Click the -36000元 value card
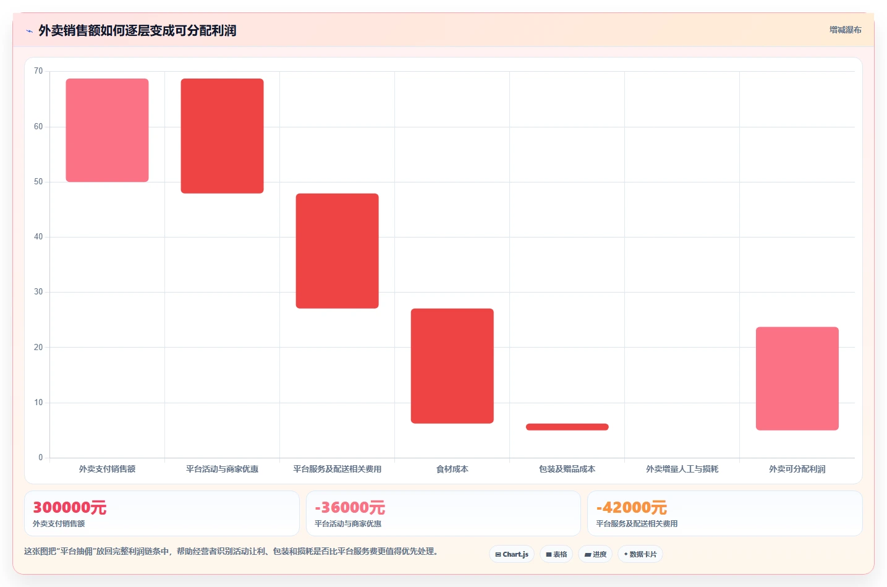Screen dimensions: 887x587 tap(443, 513)
